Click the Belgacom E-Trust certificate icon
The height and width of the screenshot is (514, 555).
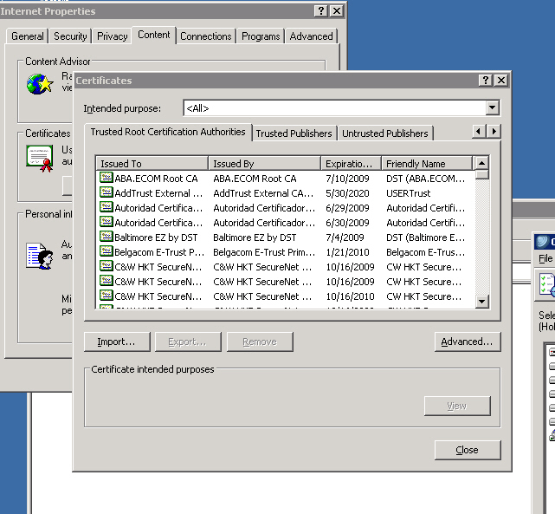coord(106,251)
